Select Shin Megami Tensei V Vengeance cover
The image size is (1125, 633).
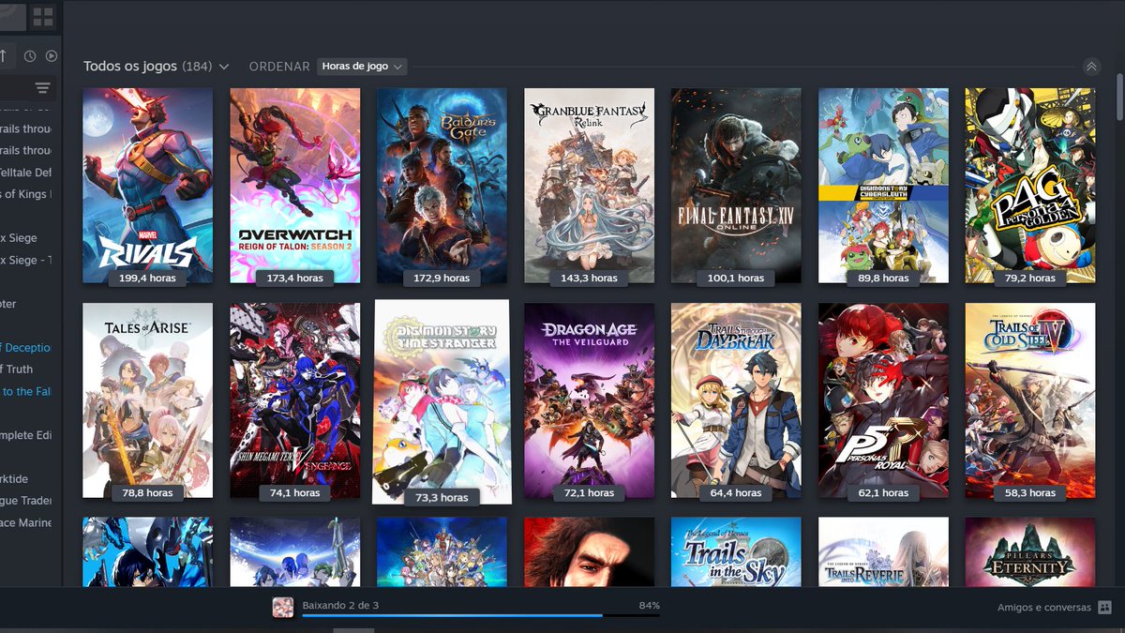coord(295,400)
